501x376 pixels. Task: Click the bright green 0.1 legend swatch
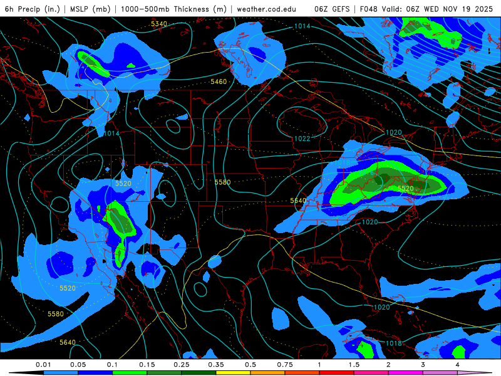pyautogui.click(x=130, y=373)
